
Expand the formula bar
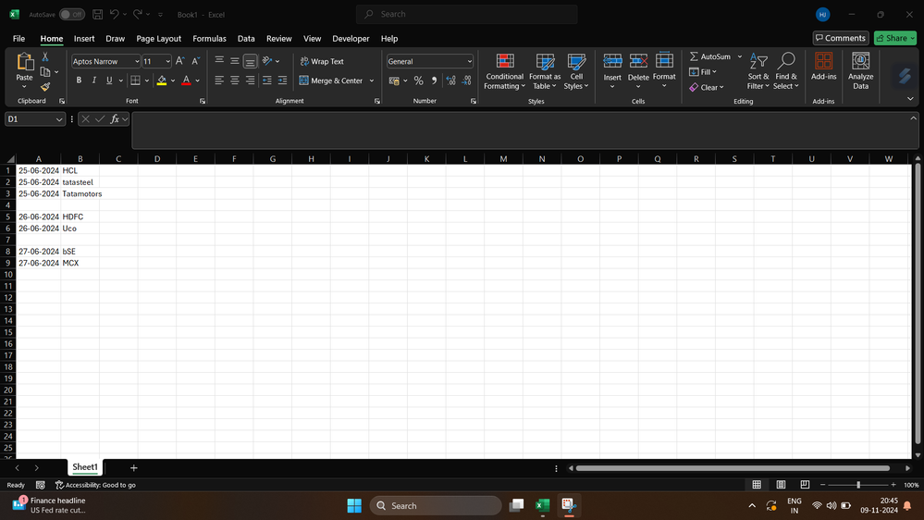913,118
